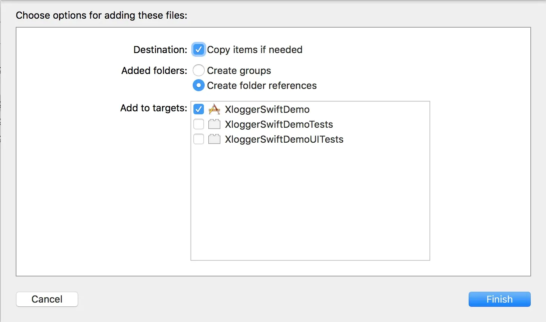This screenshot has height=322, width=546.
Task: Tick the XloggerSwiftDemoUITests target checkbox
Action: point(199,139)
